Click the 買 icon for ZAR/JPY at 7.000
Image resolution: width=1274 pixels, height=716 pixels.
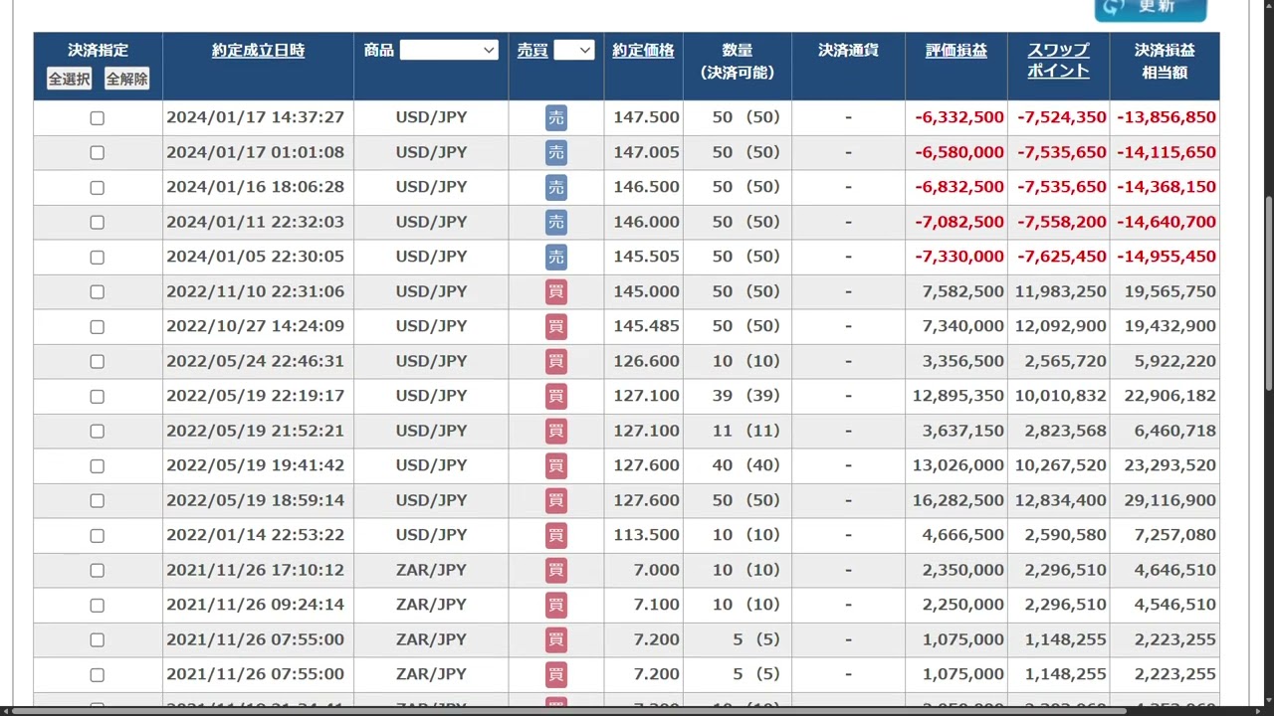[x=555, y=570]
